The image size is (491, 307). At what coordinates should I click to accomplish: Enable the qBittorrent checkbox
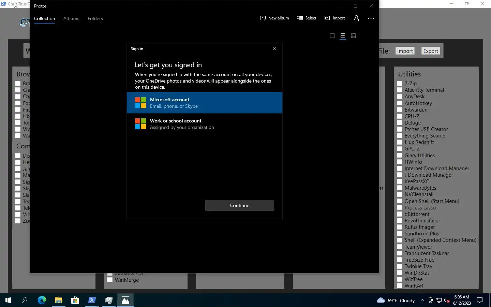pos(399,214)
